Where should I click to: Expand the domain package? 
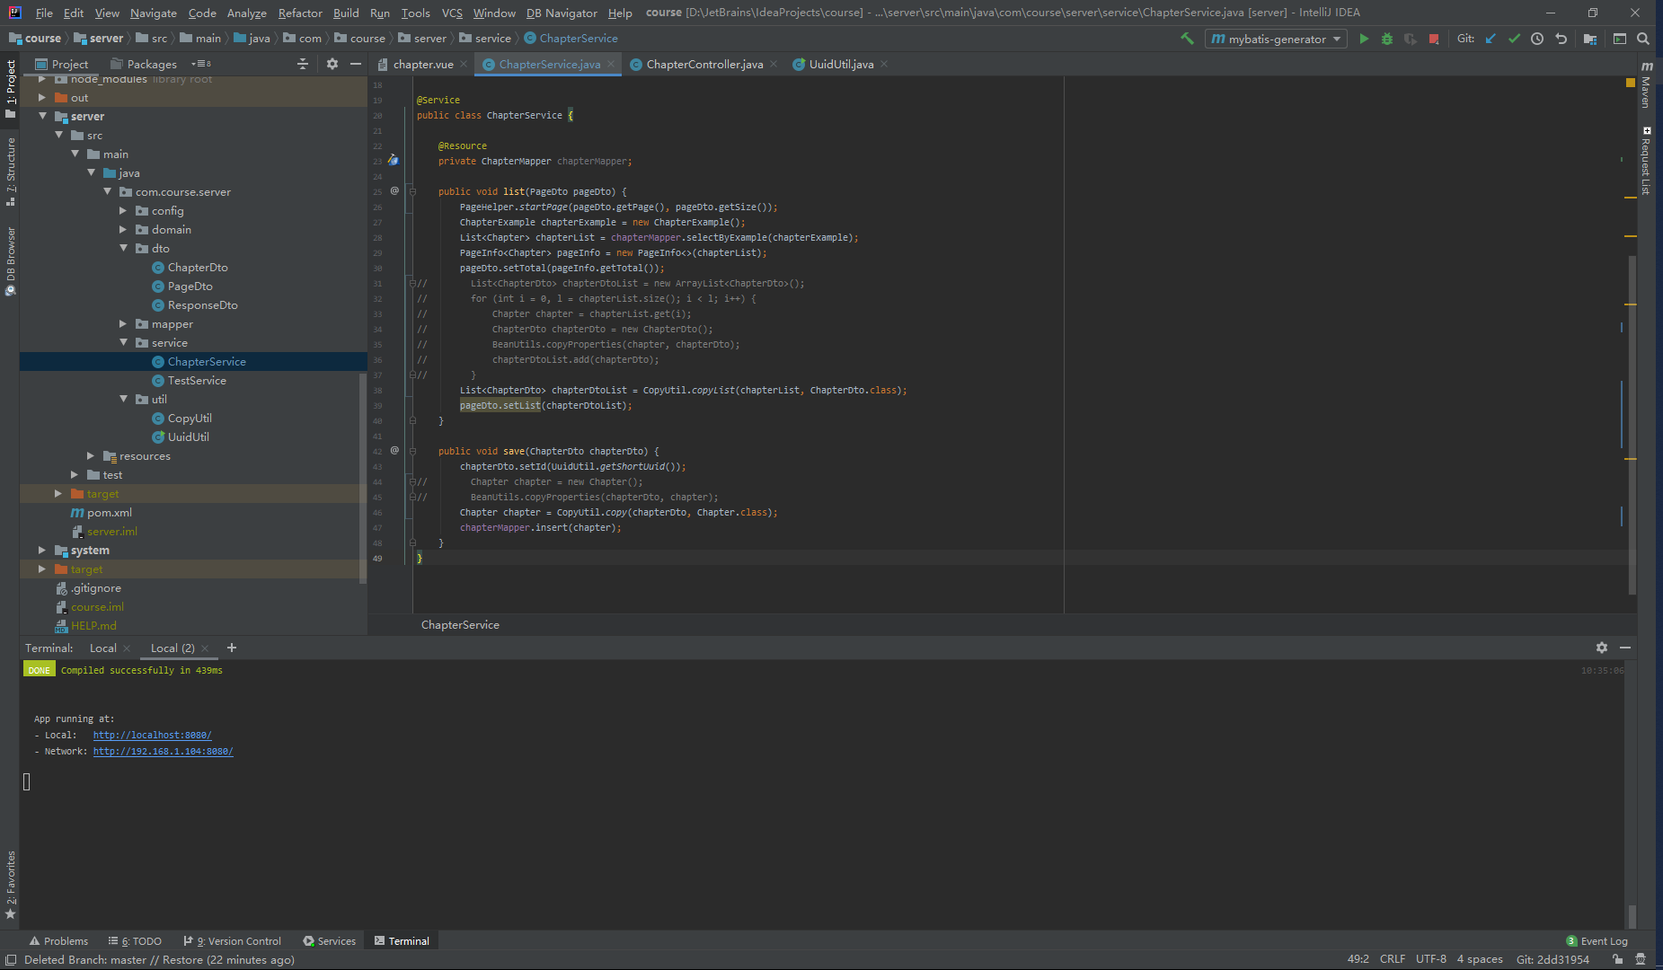124,229
